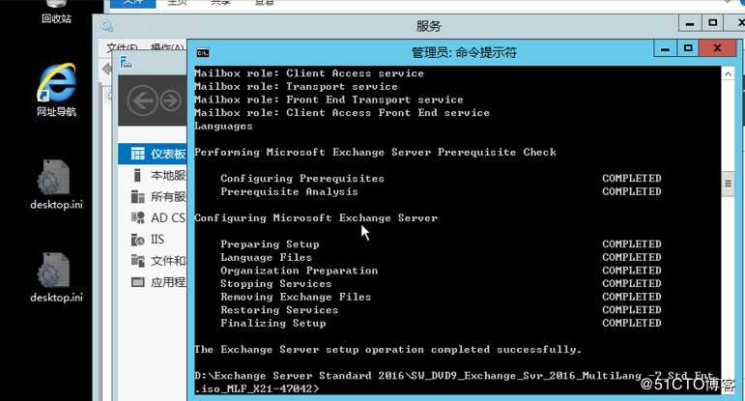745x401 pixels.
Task: Click the Server Manager back arrow
Action: coord(143,100)
